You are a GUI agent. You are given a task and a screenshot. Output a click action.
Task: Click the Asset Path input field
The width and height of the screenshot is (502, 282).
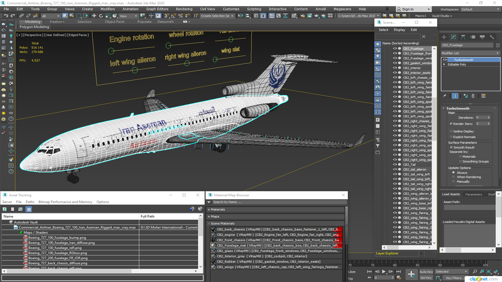tap(470, 207)
